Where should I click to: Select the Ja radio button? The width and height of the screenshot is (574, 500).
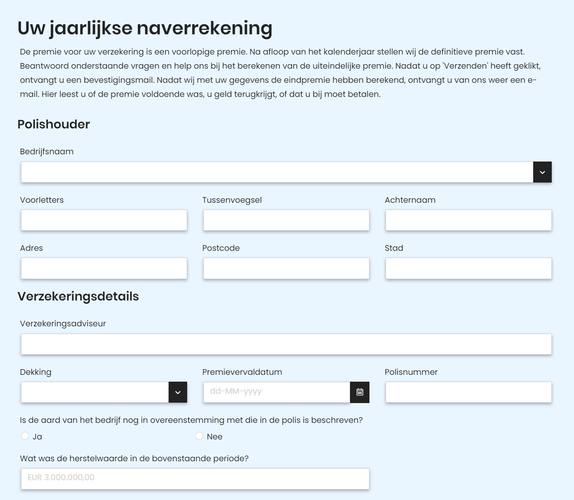pos(25,436)
